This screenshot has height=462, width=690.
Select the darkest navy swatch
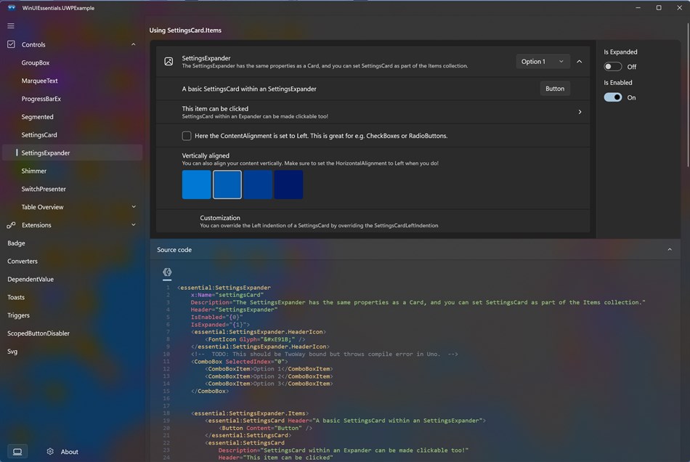tap(288, 185)
